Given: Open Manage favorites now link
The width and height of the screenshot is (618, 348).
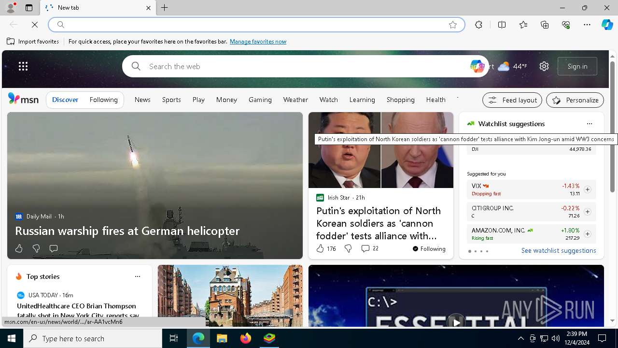Looking at the screenshot, I should tap(258, 42).
